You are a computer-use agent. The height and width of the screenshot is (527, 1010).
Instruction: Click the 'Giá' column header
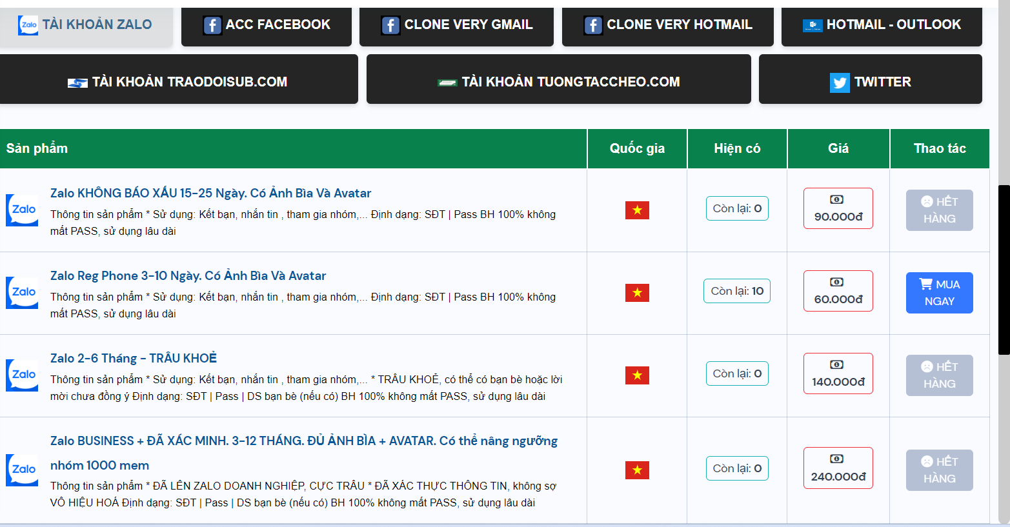(838, 148)
